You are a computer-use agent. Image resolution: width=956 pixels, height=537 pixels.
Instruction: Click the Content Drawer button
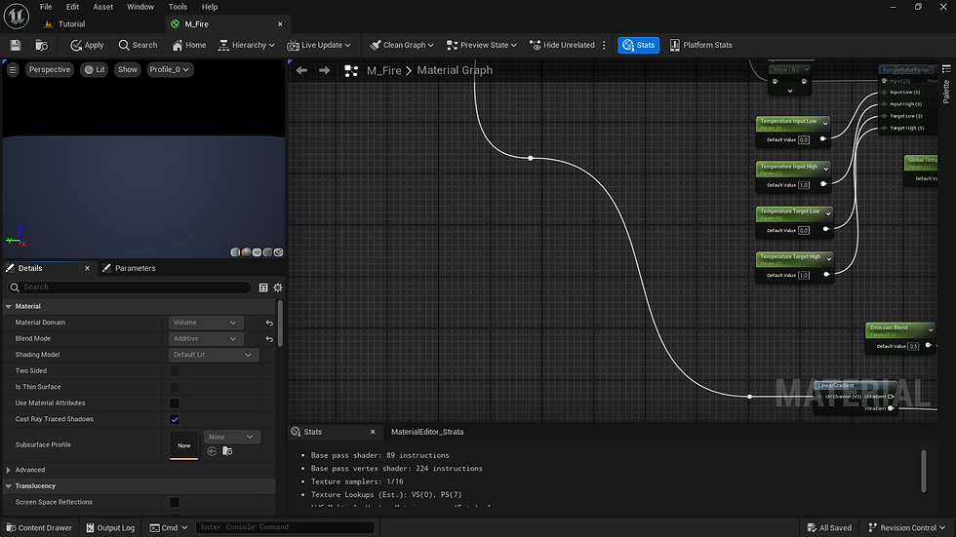point(39,527)
